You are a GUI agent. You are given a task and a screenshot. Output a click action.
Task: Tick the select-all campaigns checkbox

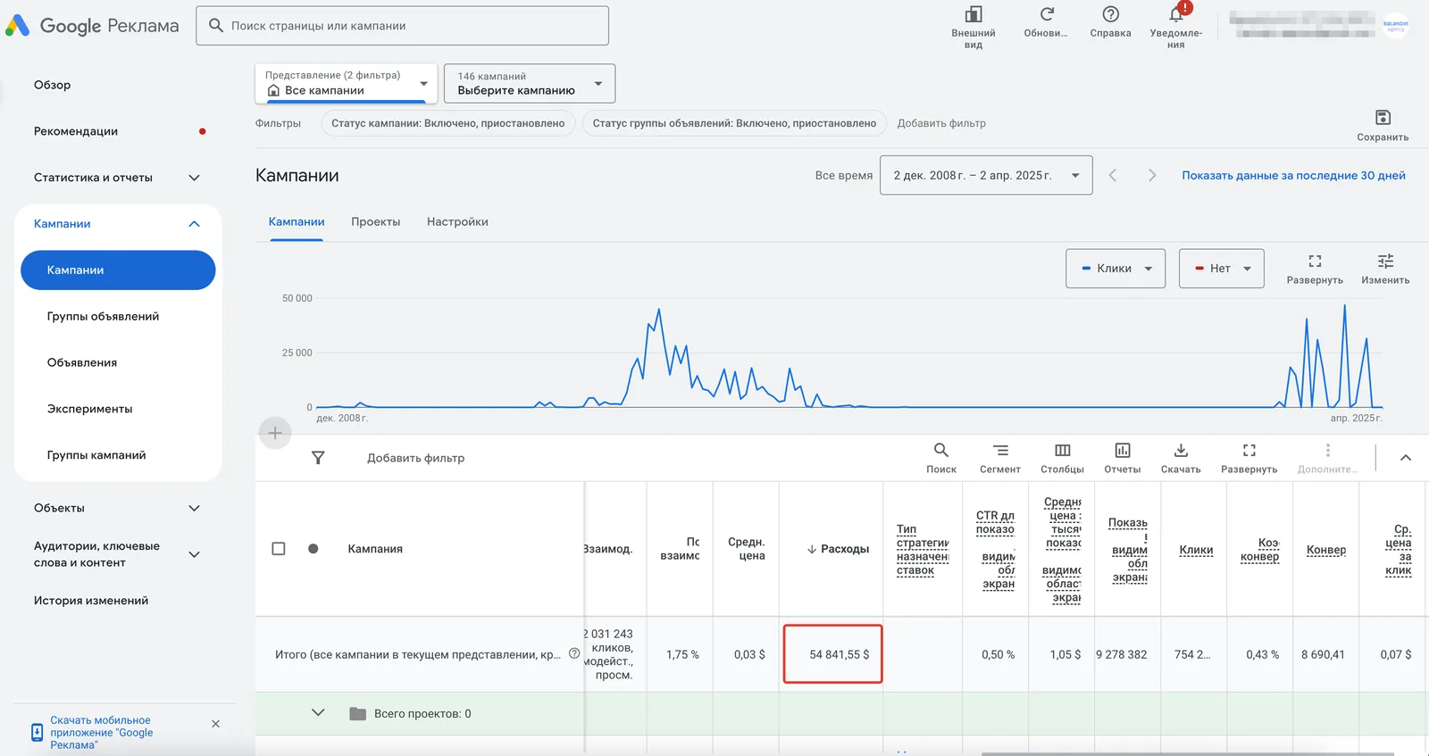pyautogui.click(x=279, y=549)
